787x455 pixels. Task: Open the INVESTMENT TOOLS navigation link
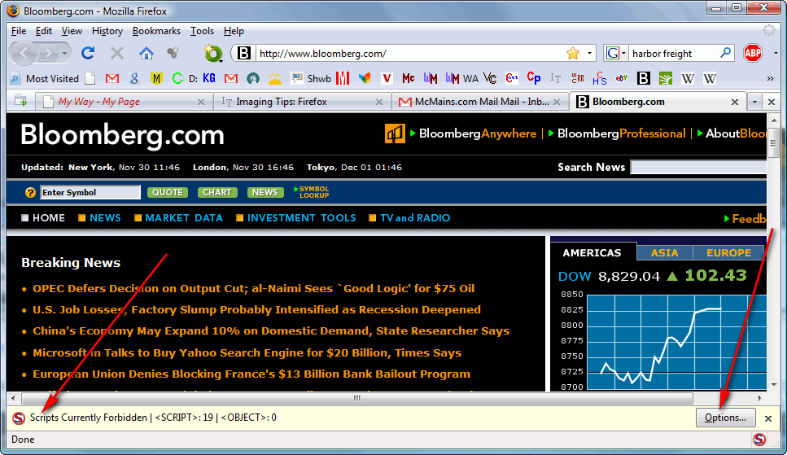[301, 218]
